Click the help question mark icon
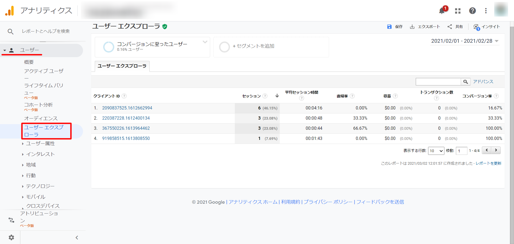Viewport: 514px width, 244px height. pyautogui.click(x=473, y=11)
